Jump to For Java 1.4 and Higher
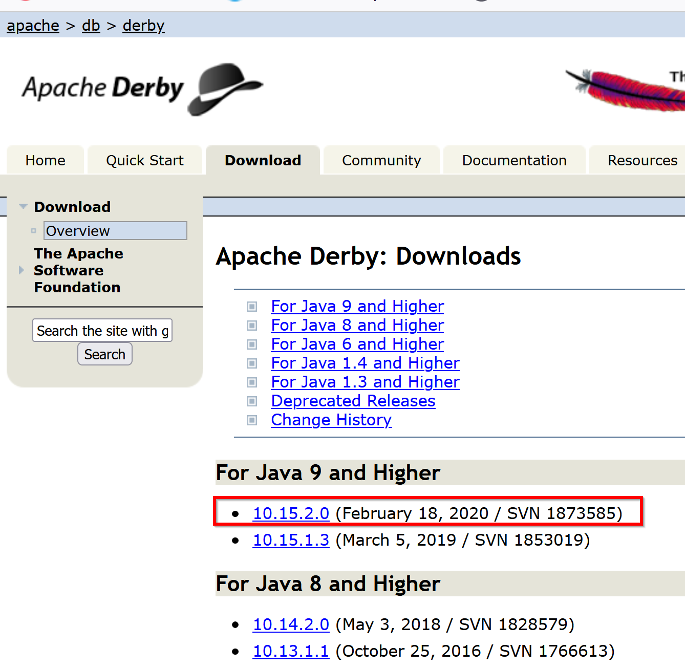Image resolution: width=685 pixels, height=669 pixels. pyautogui.click(x=365, y=363)
